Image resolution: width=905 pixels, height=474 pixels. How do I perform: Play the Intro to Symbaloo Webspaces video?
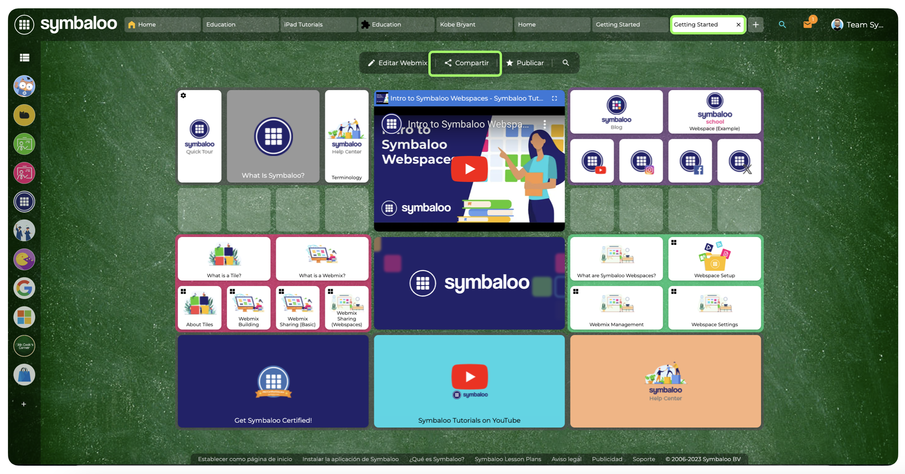click(x=469, y=169)
